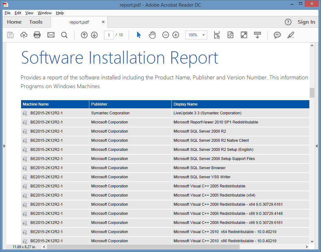Screen dimensions: 321x252
Task: Open the Find search bar
Action: click(x=64, y=35)
